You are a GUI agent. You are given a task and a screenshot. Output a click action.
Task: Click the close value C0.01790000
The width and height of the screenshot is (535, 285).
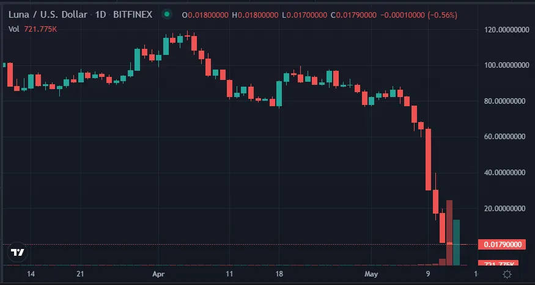pyautogui.click(x=353, y=15)
